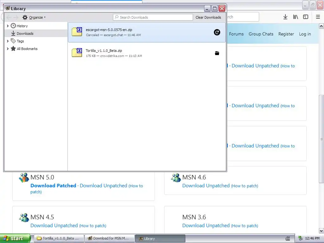This screenshot has height=243, width=324.
Task: Toggle Firefox sidebar icon
Action: [306, 17]
